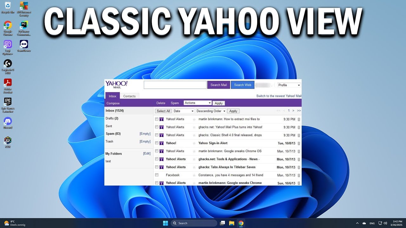Open the Windows Start menu
Image resolution: width=406 pixels, height=228 pixels.
[165, 223]
